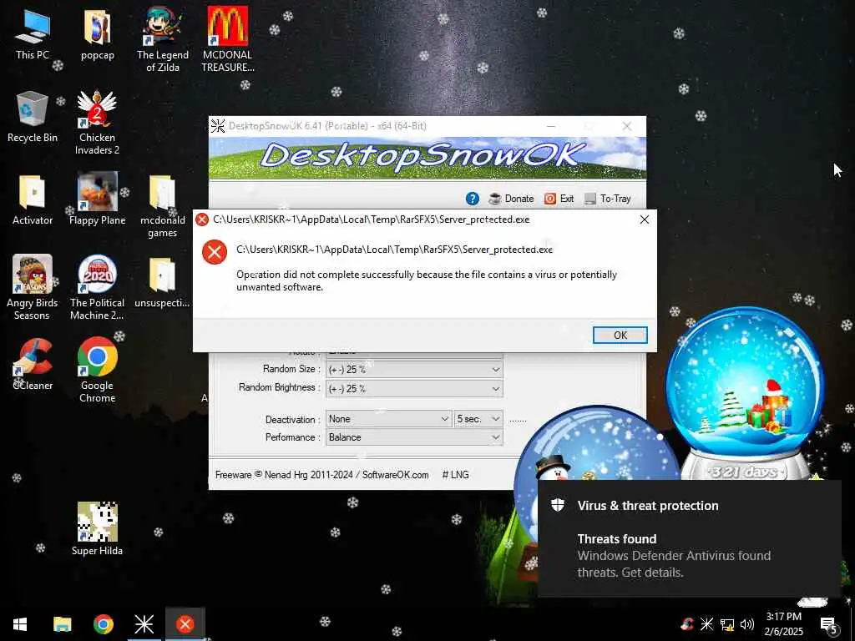Screen dimensions: 855x641
Task: Open mcdonald games folder
Action: click(163, 206)
